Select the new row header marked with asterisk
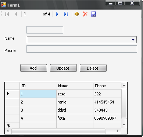Image resolution: width=143 pixels, height=137 pixels. (x=12, y=125)
